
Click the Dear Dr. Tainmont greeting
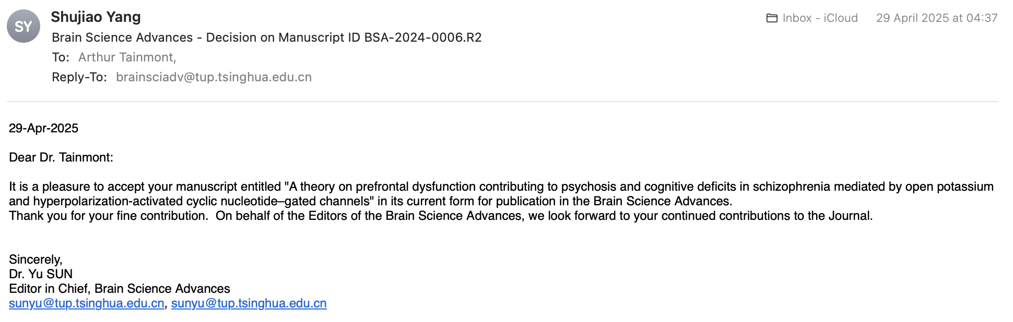pos(61,157)
